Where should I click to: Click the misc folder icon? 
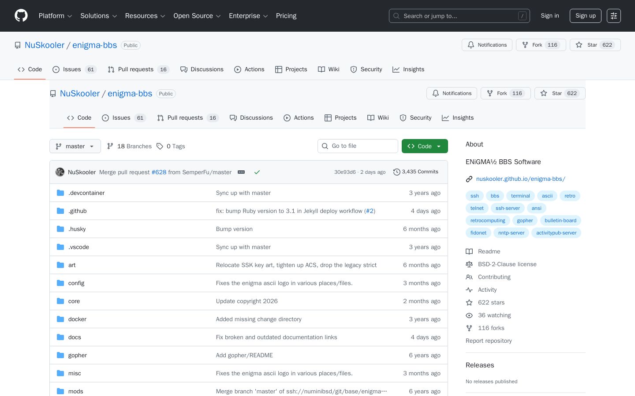pyautogui.click(x=60, y=373)
